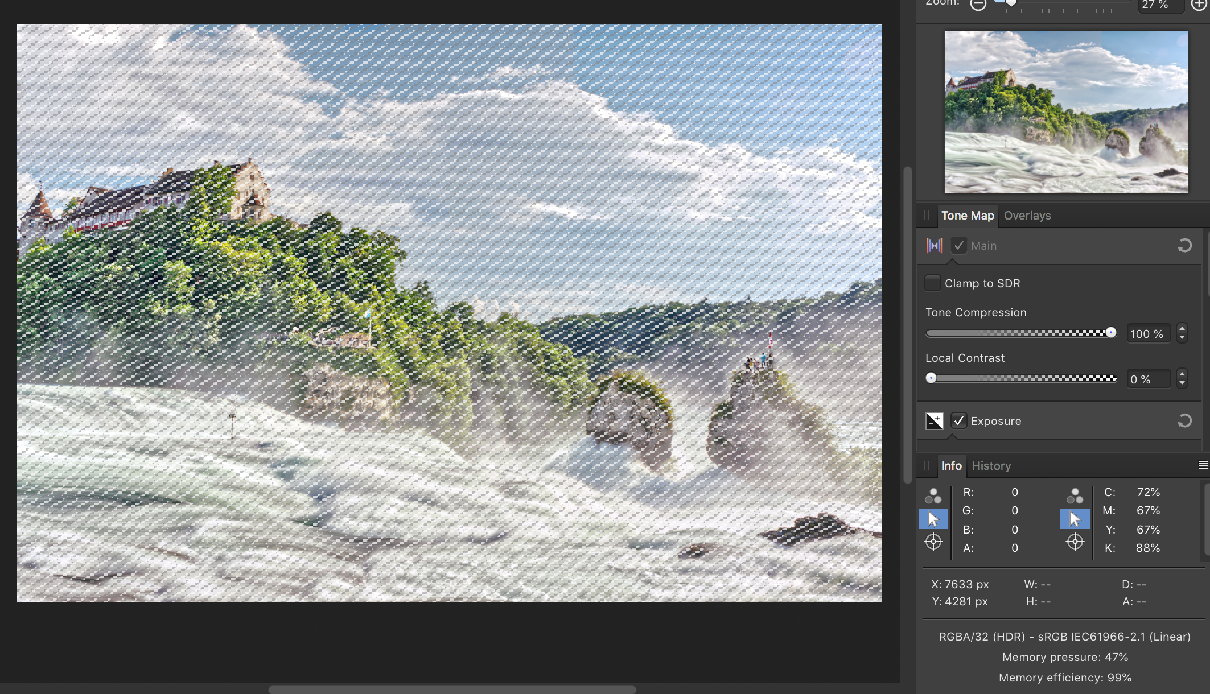
Task: Click 'Memory pressure: 47%' text
Action: pyautogui.click(x=1065, y=657)
